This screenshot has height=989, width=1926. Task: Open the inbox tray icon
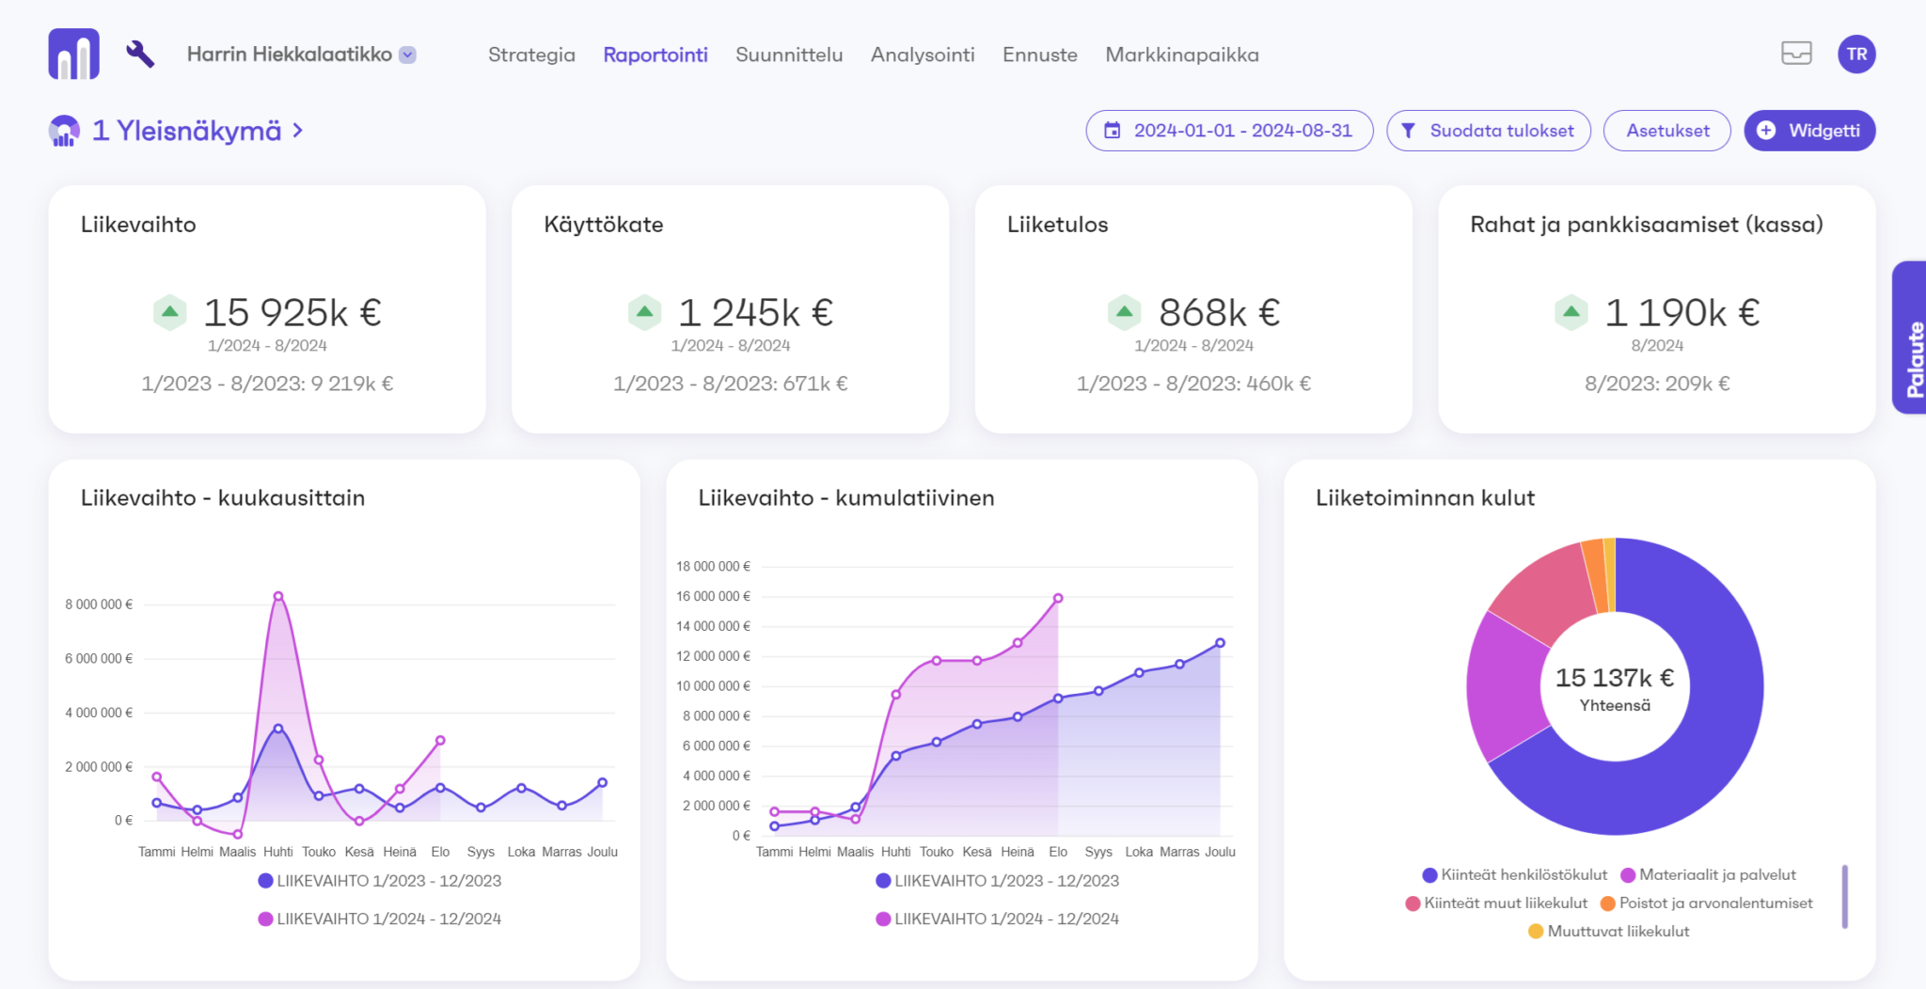[x=1795, y=54]
